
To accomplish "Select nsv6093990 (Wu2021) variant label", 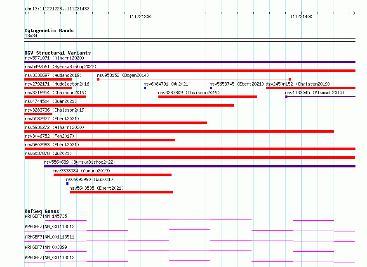I will tap(89, 179).
